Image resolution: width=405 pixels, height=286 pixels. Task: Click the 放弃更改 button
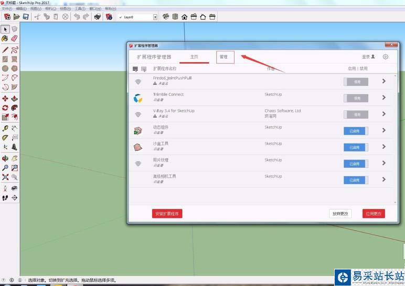coord(340,214)
